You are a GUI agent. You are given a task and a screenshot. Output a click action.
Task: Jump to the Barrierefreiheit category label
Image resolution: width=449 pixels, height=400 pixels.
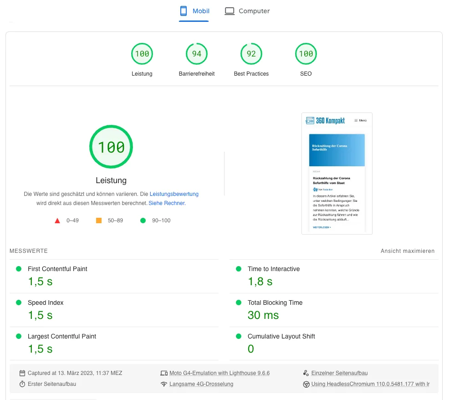(197, 74)
